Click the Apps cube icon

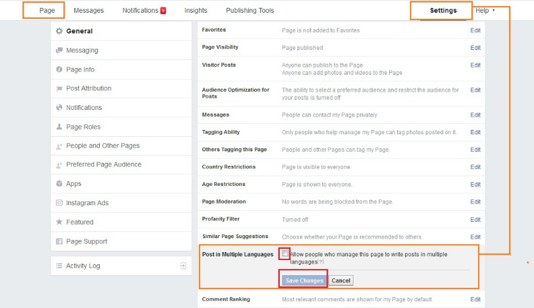click(59, 183)
